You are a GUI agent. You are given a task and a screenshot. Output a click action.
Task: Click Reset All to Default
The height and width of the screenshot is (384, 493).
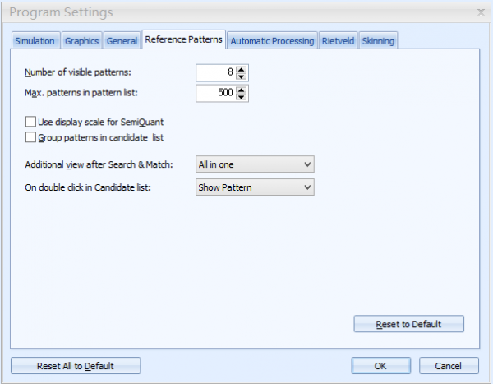[76, 366]
